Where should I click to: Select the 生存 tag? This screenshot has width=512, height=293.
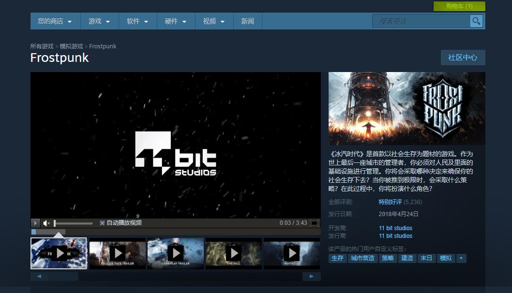point(337,258)
